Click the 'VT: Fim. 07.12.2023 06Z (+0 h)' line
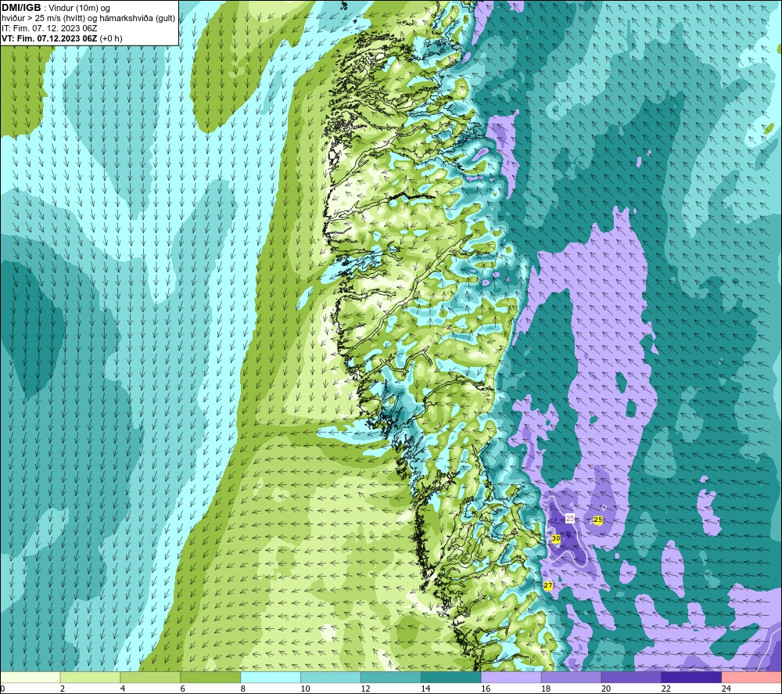Screen dimensions: 782x694 (62, 38)
